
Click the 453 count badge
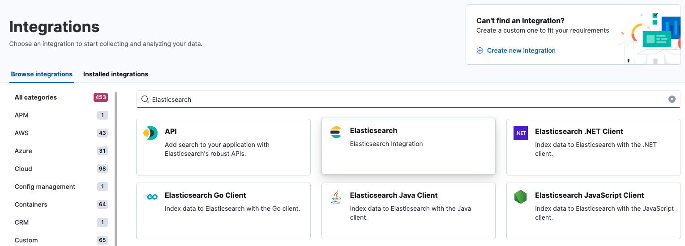tap(101, 97)
